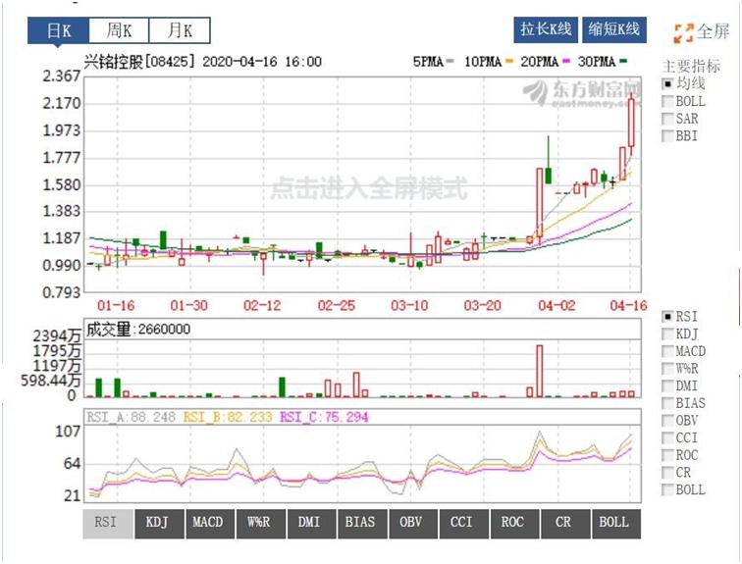
Task: Click the RSI_C:75.294 value text
Action: tap(324, 418)
